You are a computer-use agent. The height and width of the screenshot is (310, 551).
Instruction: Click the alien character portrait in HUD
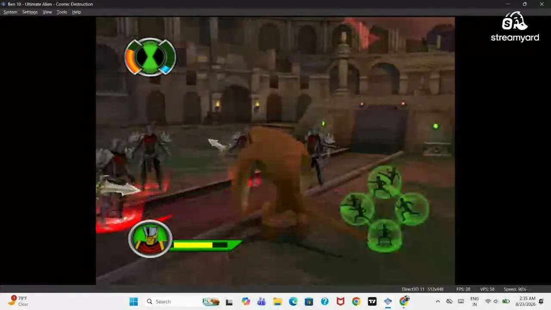point(150,239)
